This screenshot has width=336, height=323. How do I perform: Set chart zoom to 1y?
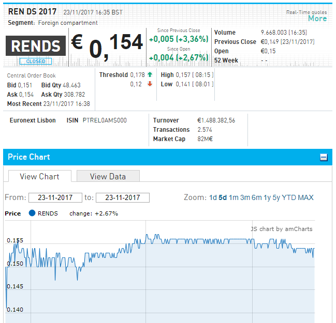point(267,197)
